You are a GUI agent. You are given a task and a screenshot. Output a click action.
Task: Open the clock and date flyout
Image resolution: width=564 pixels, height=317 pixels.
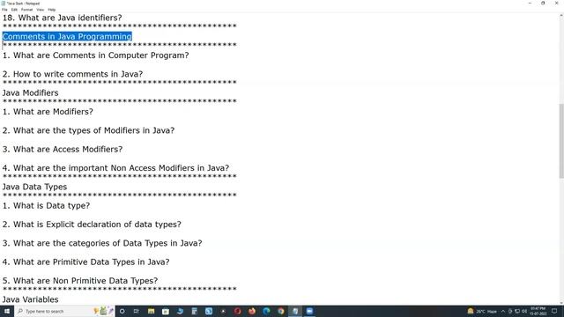click(x=538, y=311)
